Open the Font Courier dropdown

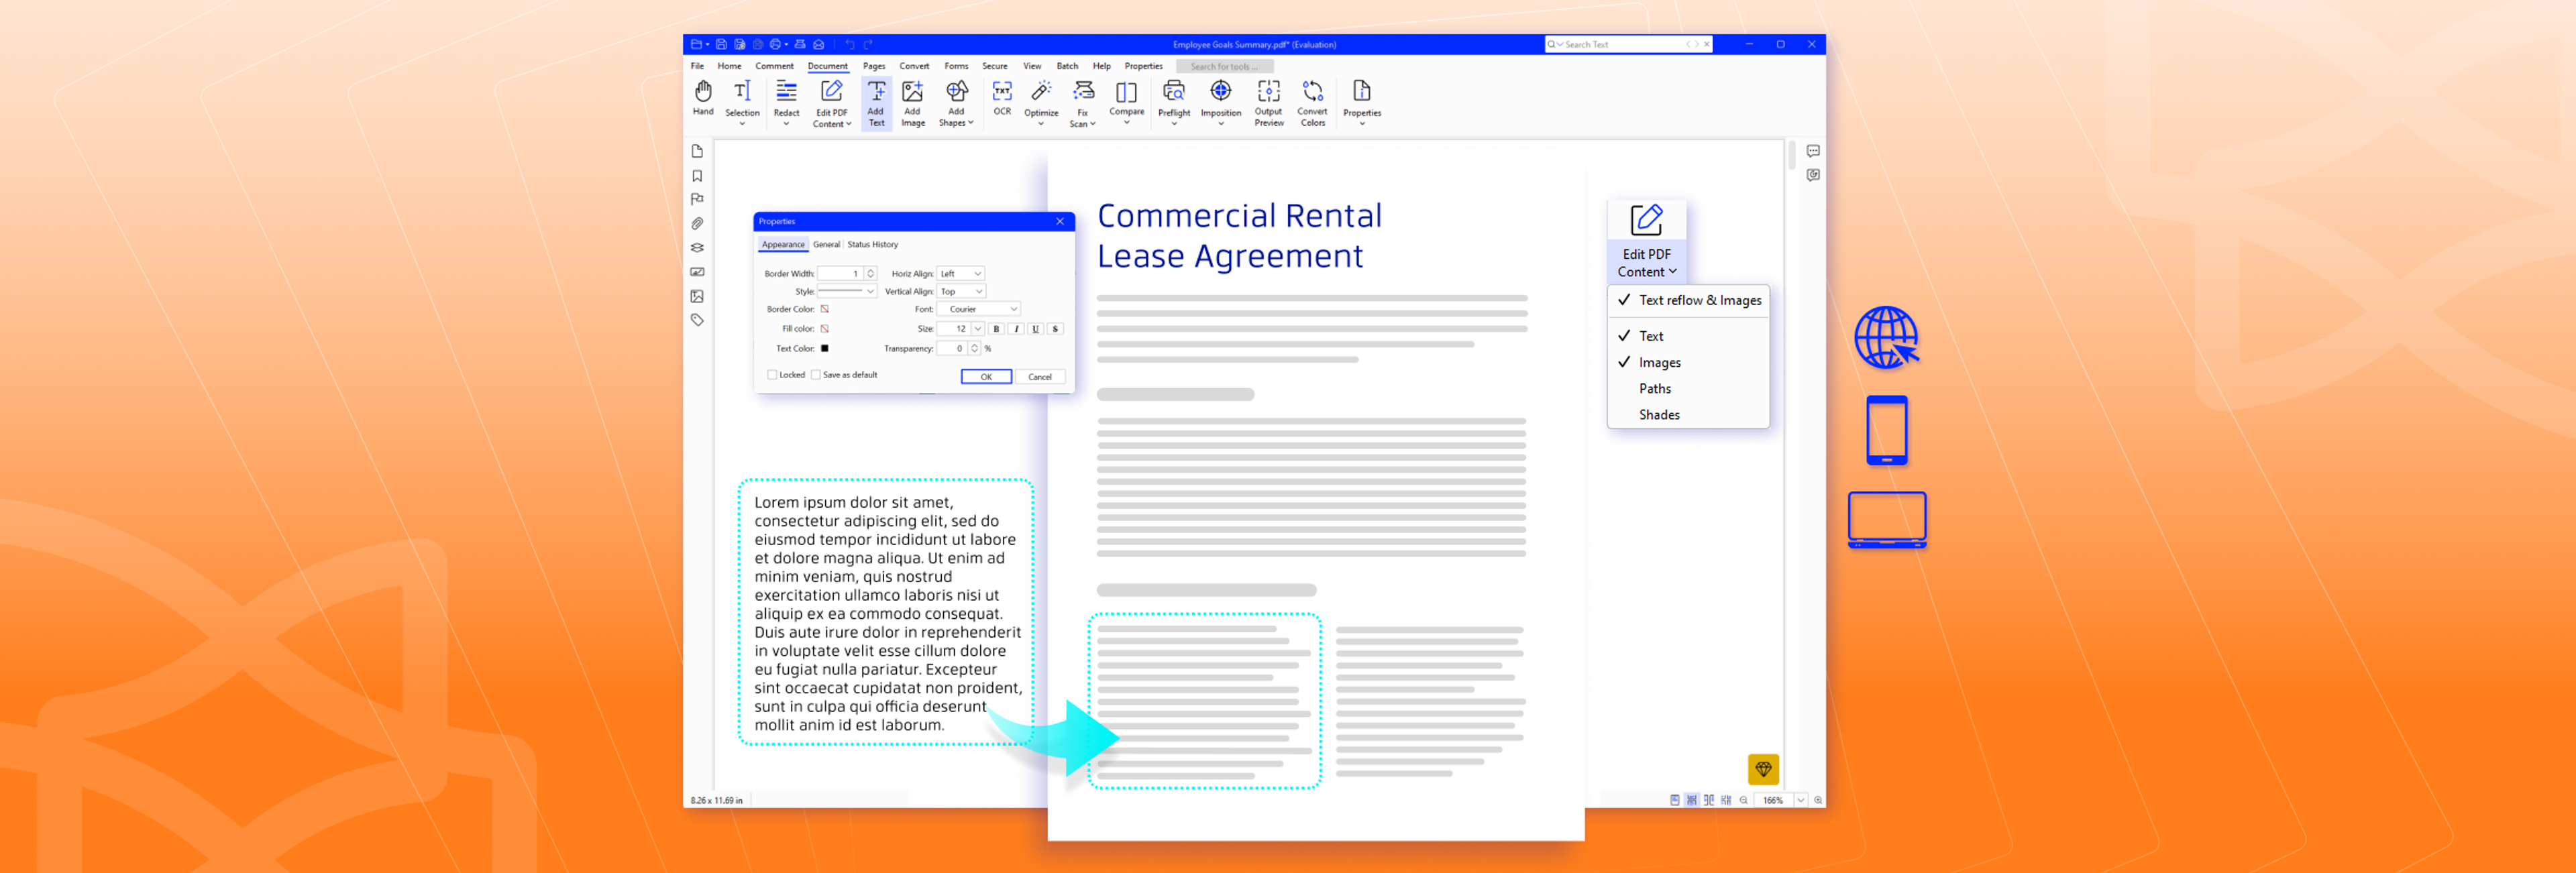pos(978,309)
